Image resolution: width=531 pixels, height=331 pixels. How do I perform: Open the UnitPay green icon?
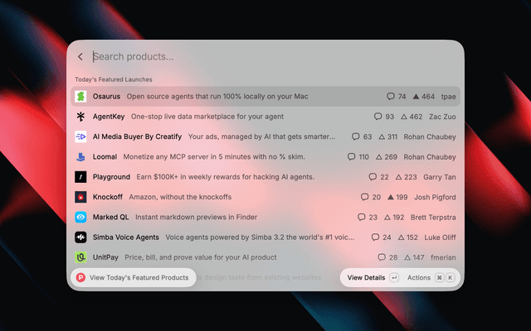click(80, 257)
